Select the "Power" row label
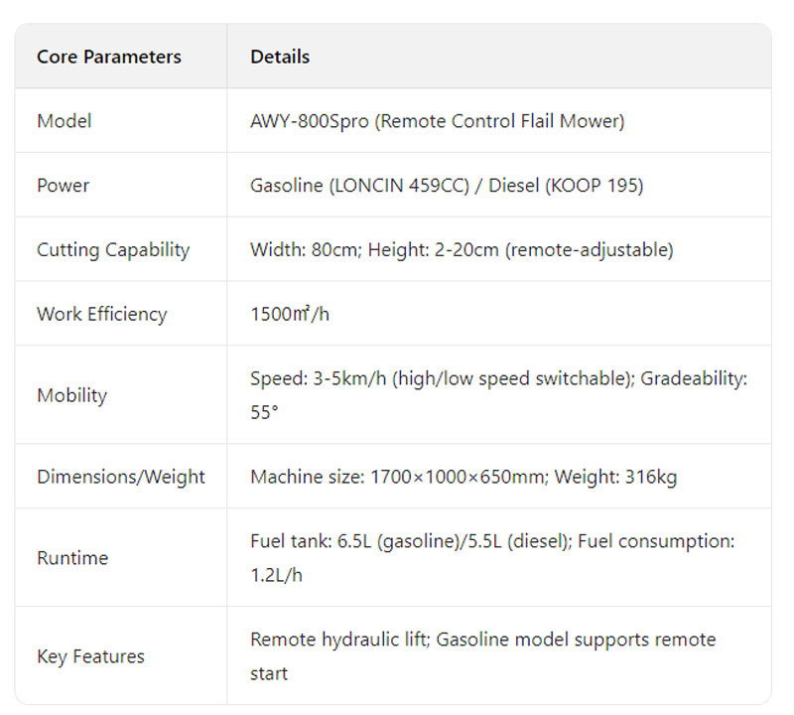The width and height of the screenshot is (794, 715). point(63,186)
